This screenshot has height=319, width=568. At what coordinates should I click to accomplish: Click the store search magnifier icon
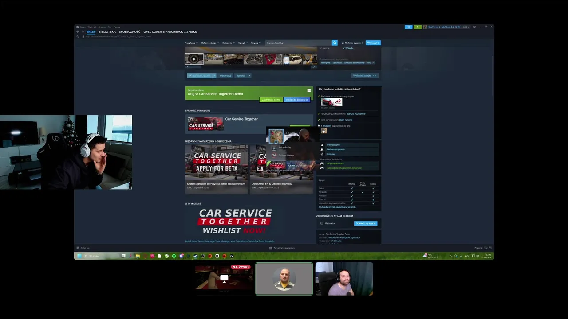click(x=335, y=43)
